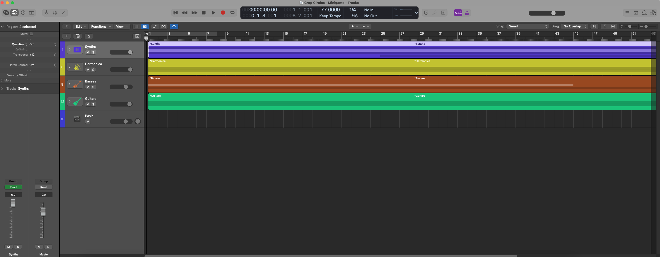Click the Basses track guitar icon

pos(77,84)
